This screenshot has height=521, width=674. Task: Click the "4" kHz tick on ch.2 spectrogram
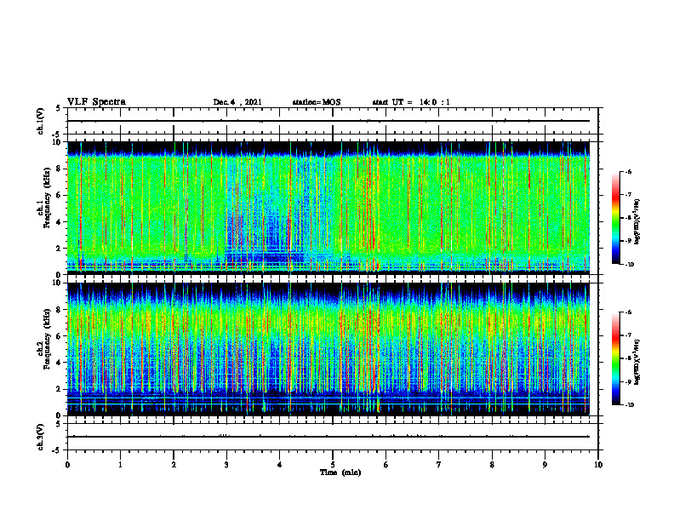coord(60,363)
